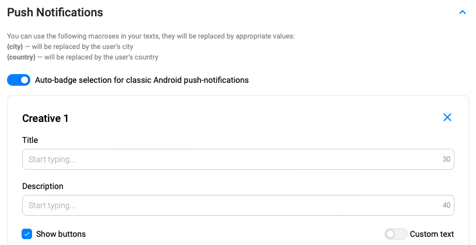476x245 pixels.
Task: Remove Creative 1 with the X icon
Action: tap(447, 117)
